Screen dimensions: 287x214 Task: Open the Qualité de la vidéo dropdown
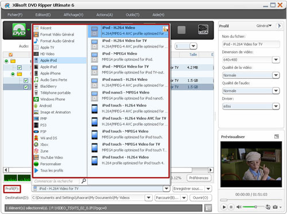276,75
